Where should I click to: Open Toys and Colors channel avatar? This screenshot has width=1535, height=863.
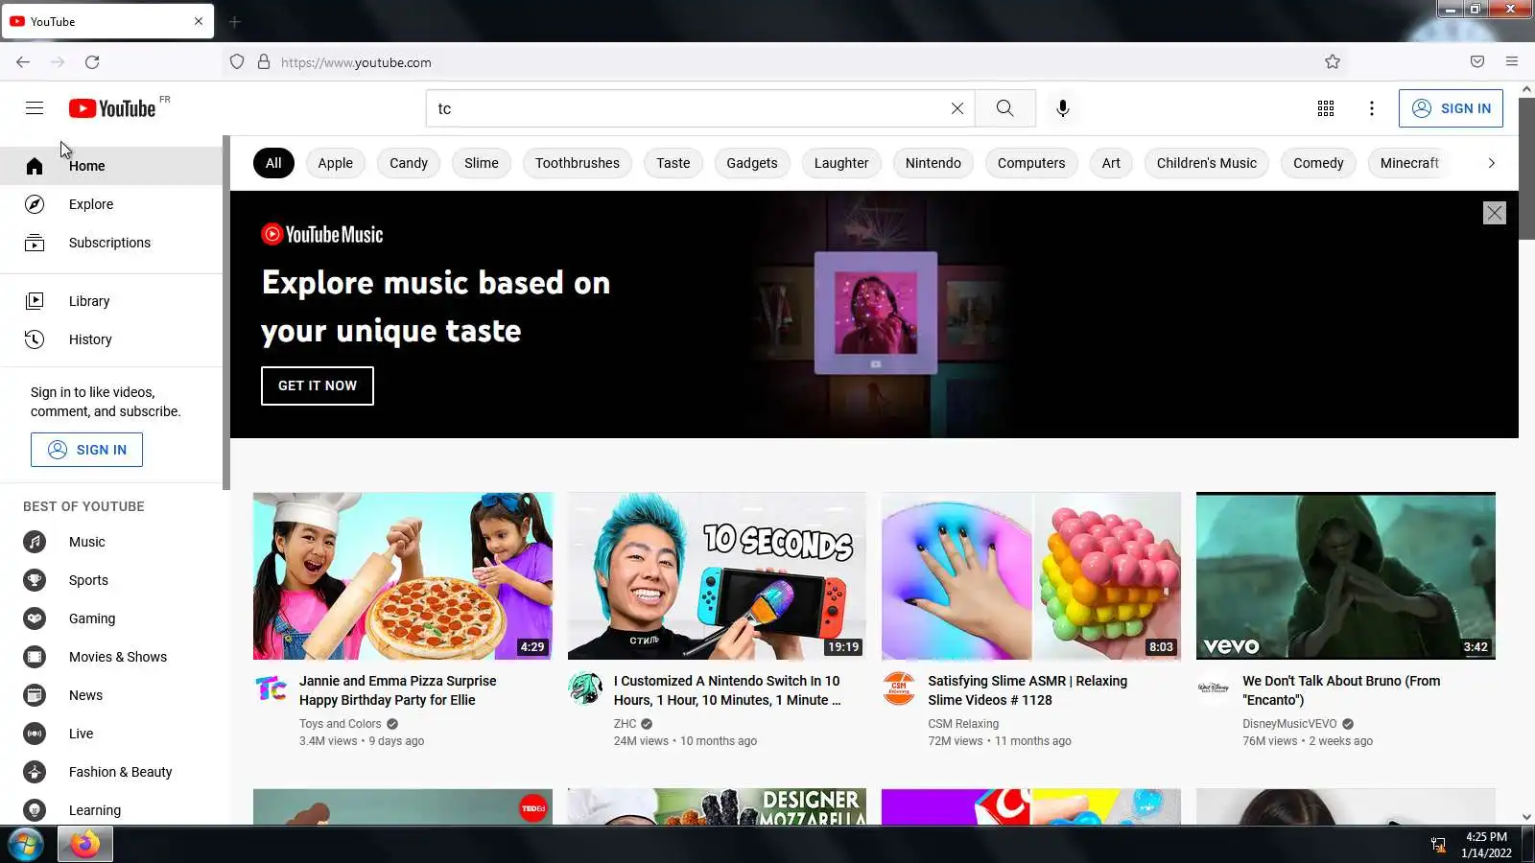(x=271, y=688)
